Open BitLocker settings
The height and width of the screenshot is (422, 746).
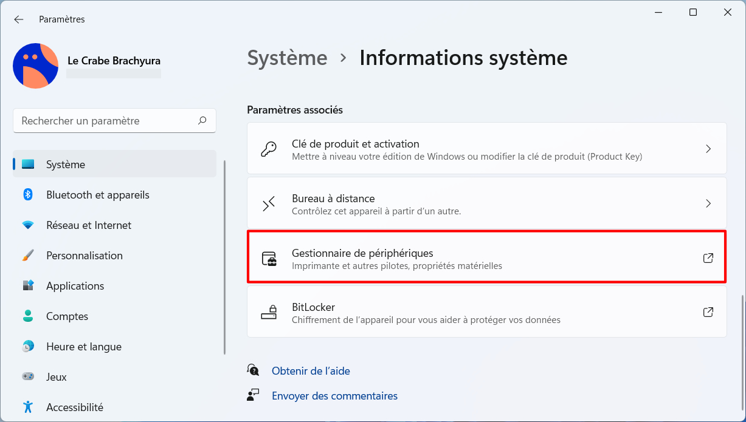(x=487, y=312)
